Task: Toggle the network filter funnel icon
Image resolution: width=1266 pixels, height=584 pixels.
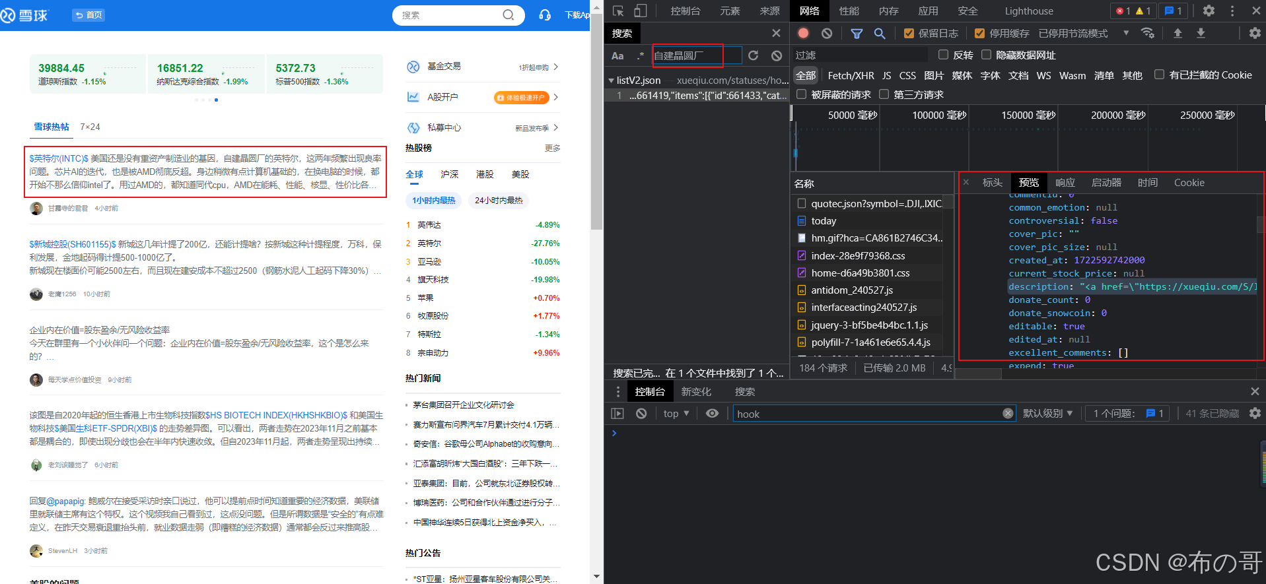Action: click(x=857, y=33)
